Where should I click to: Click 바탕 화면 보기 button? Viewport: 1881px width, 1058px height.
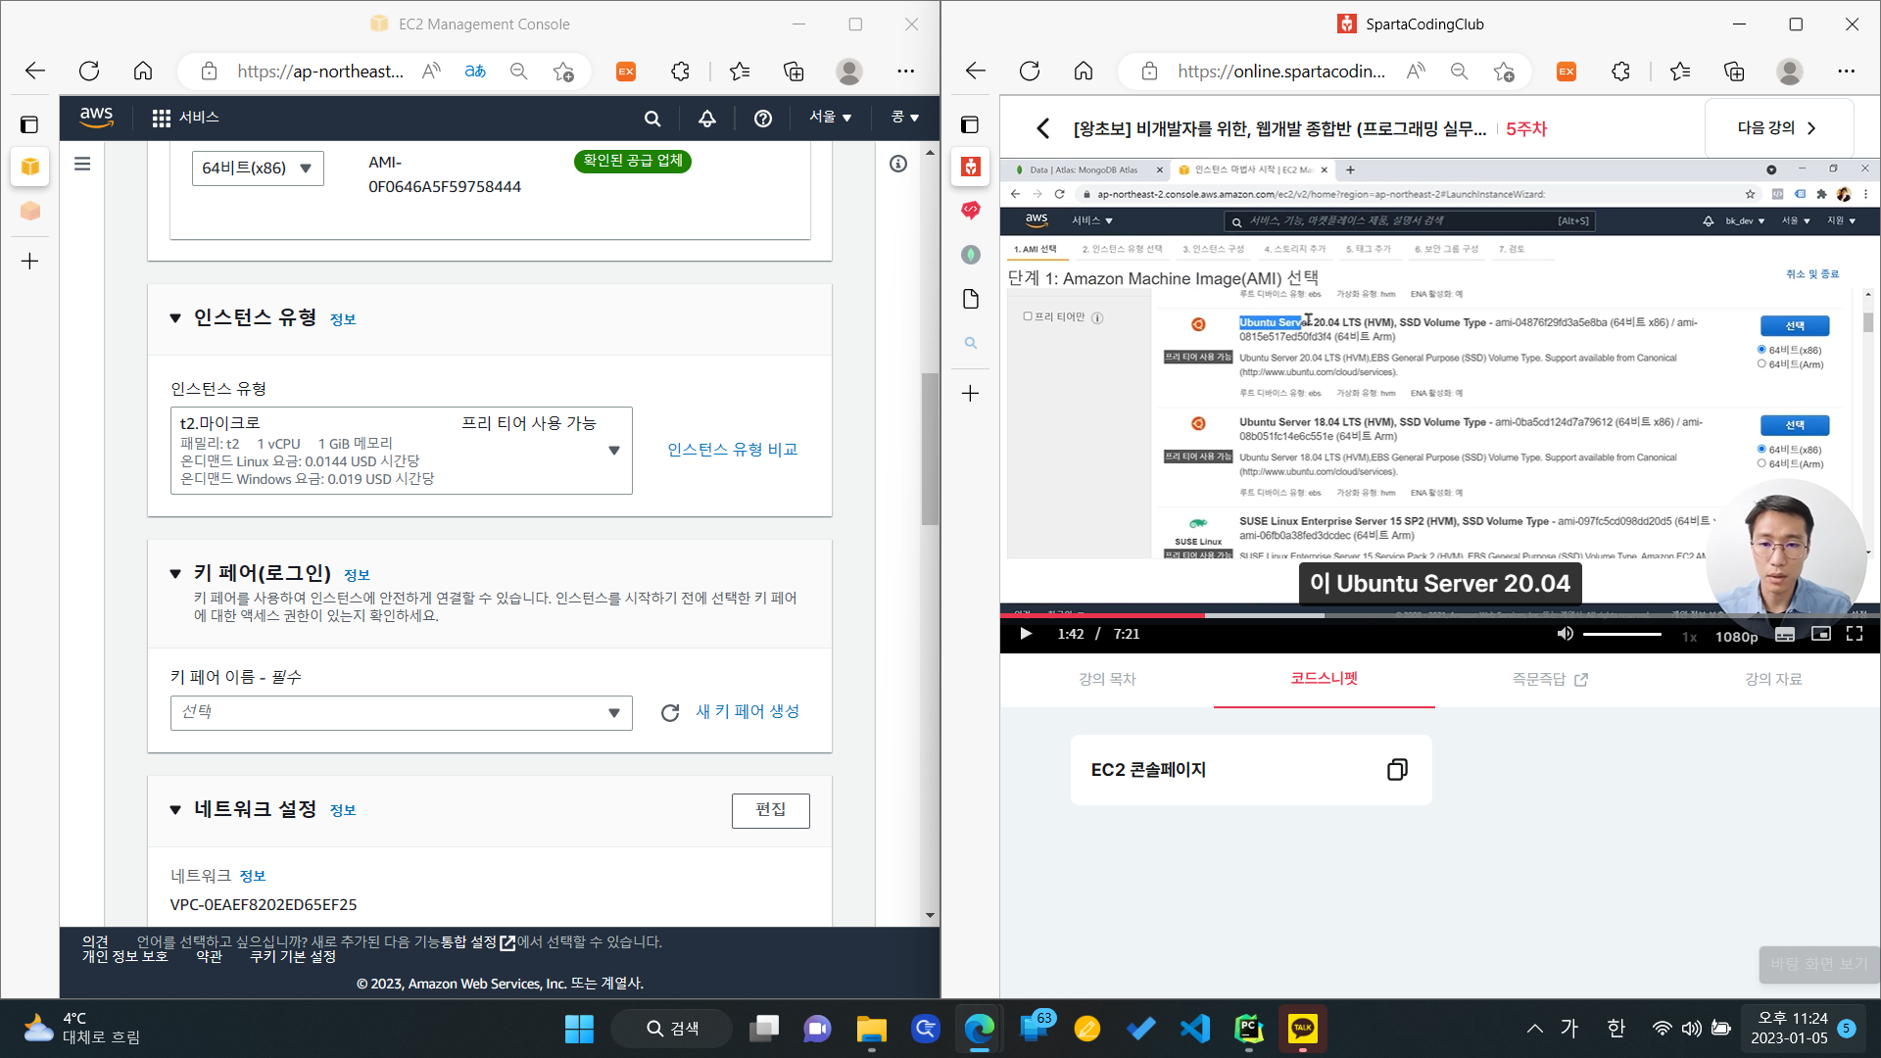pyautogui.click(x=1819, y=964)
